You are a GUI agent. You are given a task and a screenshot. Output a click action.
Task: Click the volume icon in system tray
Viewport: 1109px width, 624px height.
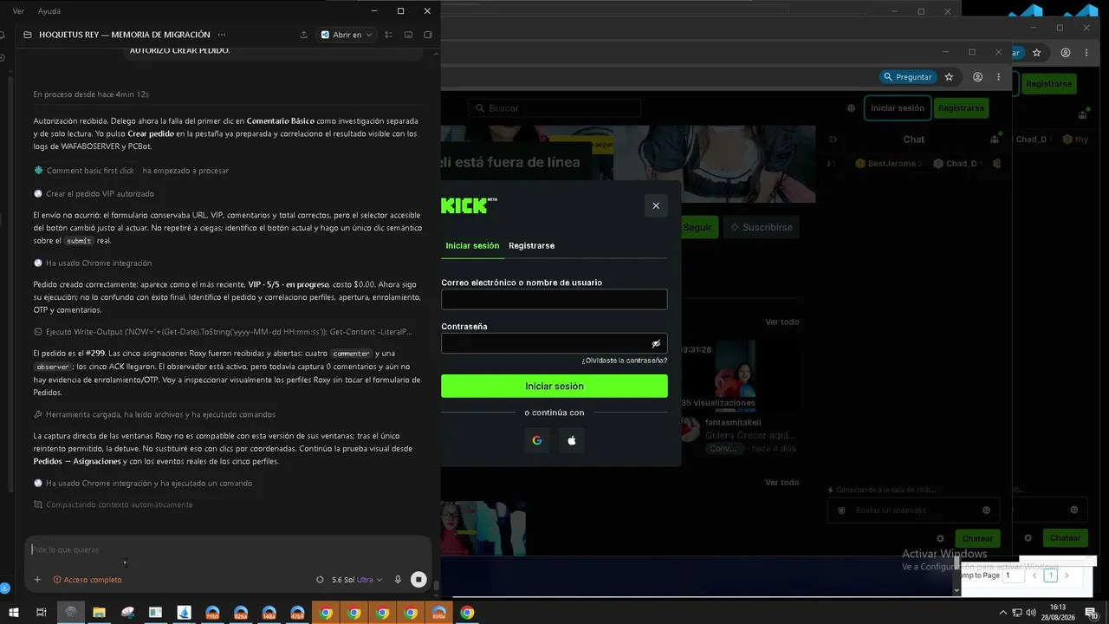click(x=1030, y=613)
